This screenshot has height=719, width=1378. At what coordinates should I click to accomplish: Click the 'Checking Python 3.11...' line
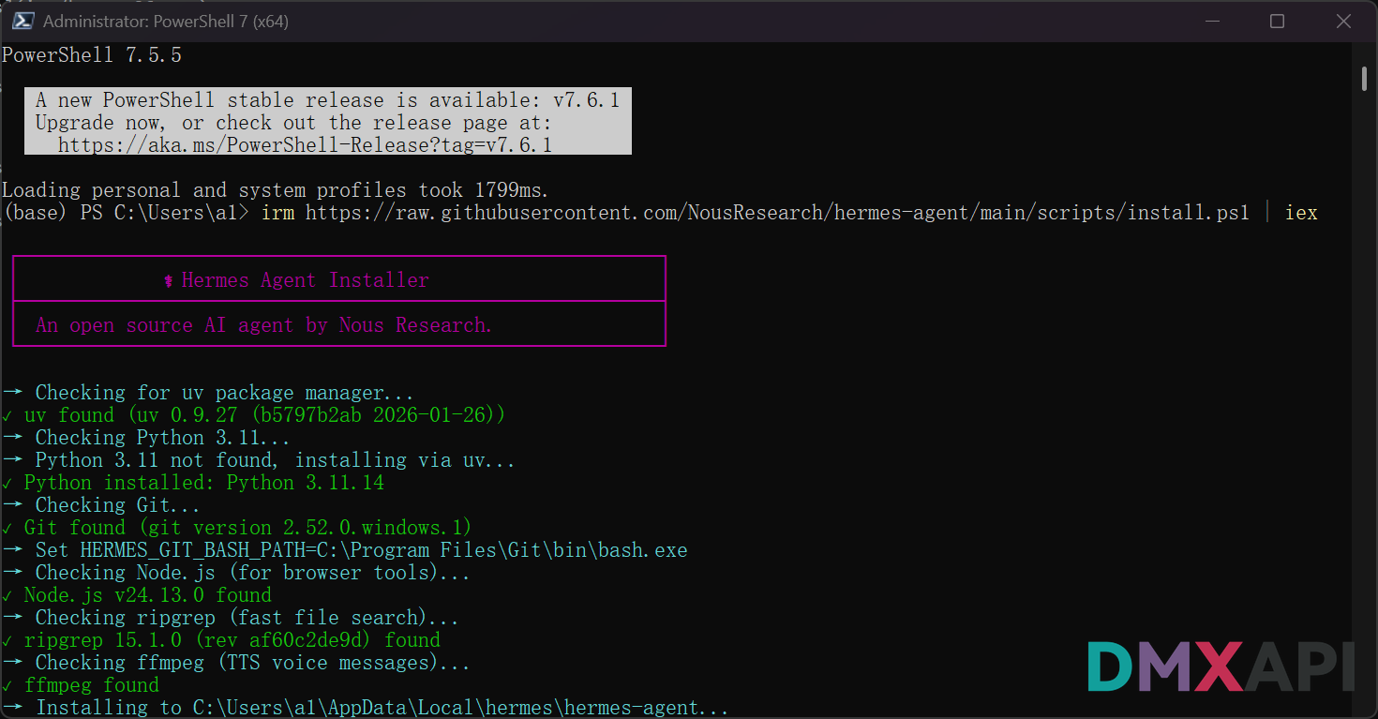(x=146, y=438)
